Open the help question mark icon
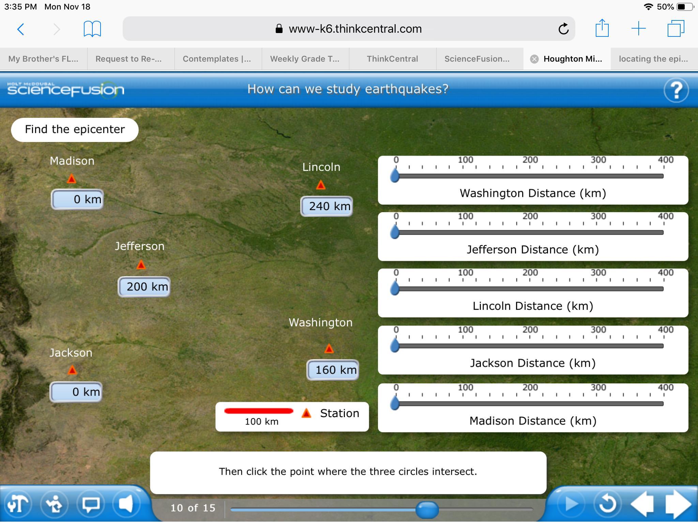This screenshot has height=523, width=698. [x=676, y=90]
